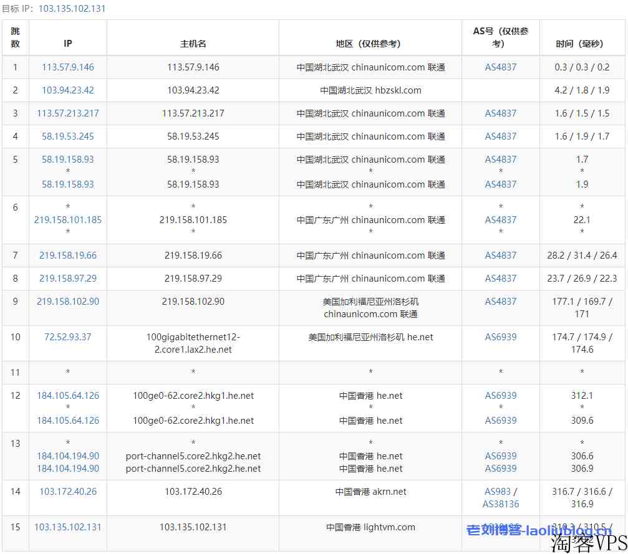Viewport: 628px width, 554px height.
Task: Open AS4837 link in the hop 1 row
Action: click(501, 67)
